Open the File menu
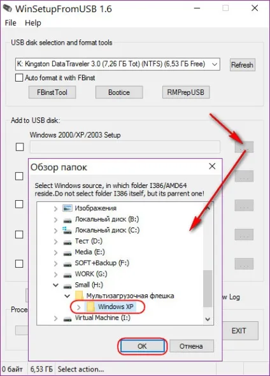This screenshot has width=270, height=376. pyautogui.click(x=11, y=23)
